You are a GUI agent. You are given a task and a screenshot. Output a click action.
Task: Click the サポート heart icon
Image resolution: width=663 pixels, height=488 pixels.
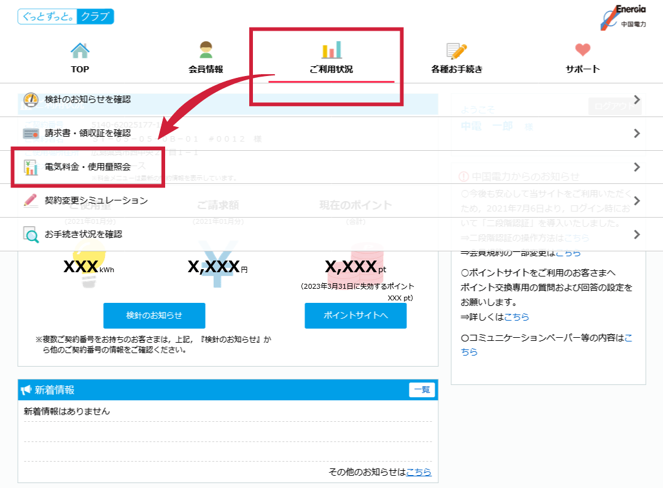(583, 50)
